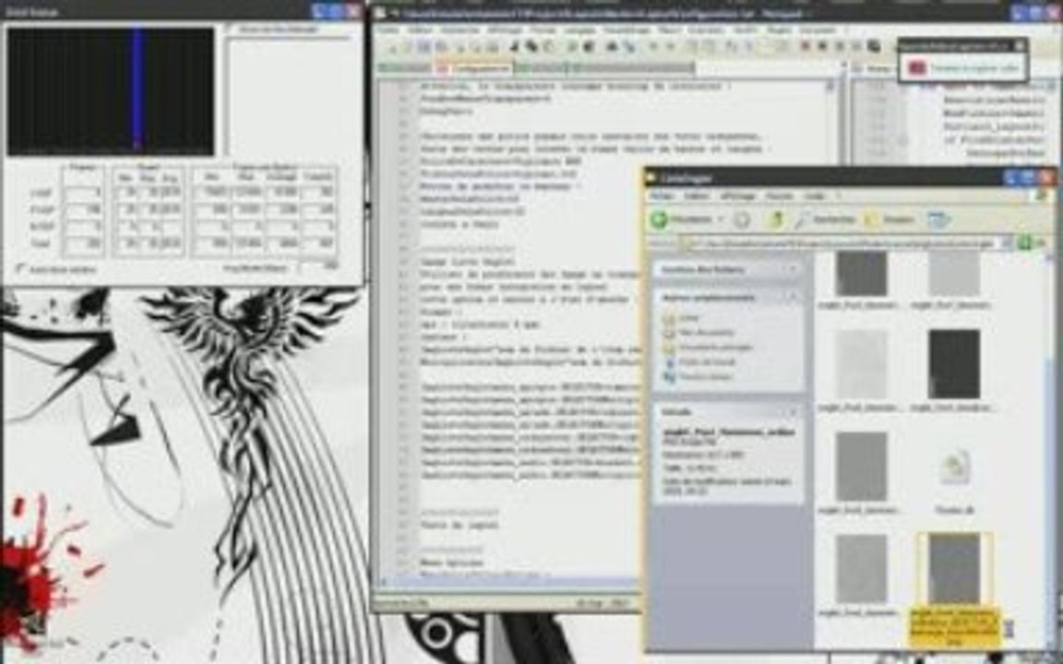Viewport: 1063px width, 664px height.
Task: Toggle Dossiers folder pane in Explorer toolbar
Action: point(890,219)
